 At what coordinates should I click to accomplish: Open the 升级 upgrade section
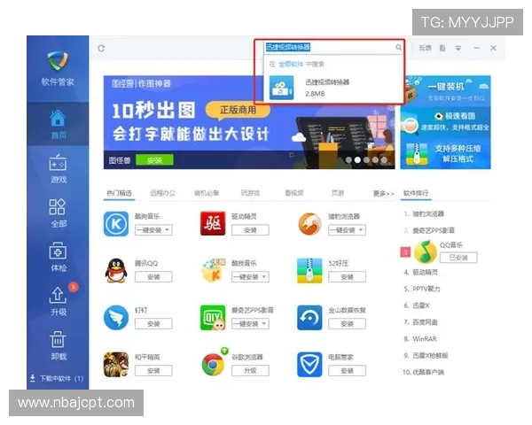point(58,295)
